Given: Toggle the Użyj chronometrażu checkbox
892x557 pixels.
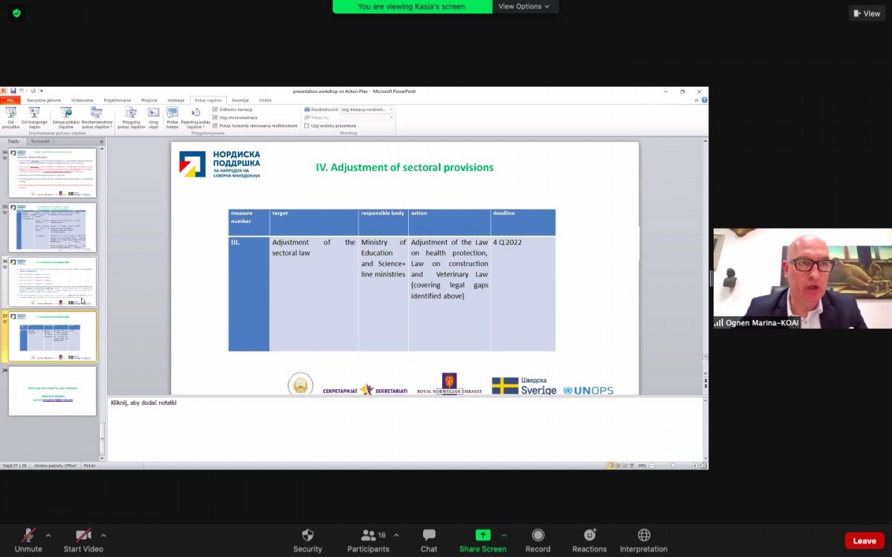Looking at the screenshot, I should click(x=216, y=117).
